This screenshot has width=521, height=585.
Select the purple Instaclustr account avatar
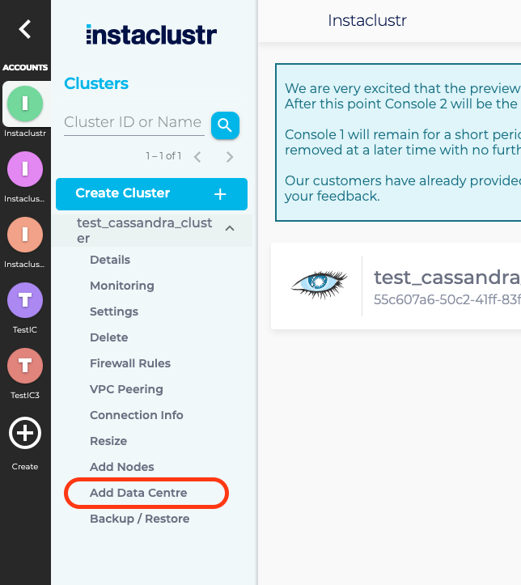(25, 169)
